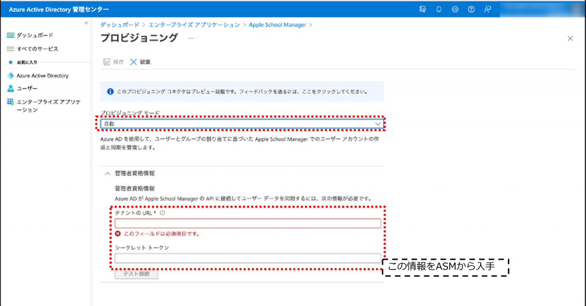Open the help question mark icon
Viewport: 586px width, 306px height.
(x=472, y=9)
